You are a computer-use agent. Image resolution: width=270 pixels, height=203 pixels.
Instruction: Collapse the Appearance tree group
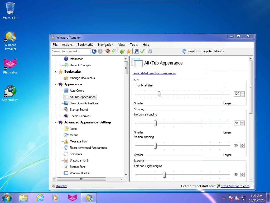[55, 84]
